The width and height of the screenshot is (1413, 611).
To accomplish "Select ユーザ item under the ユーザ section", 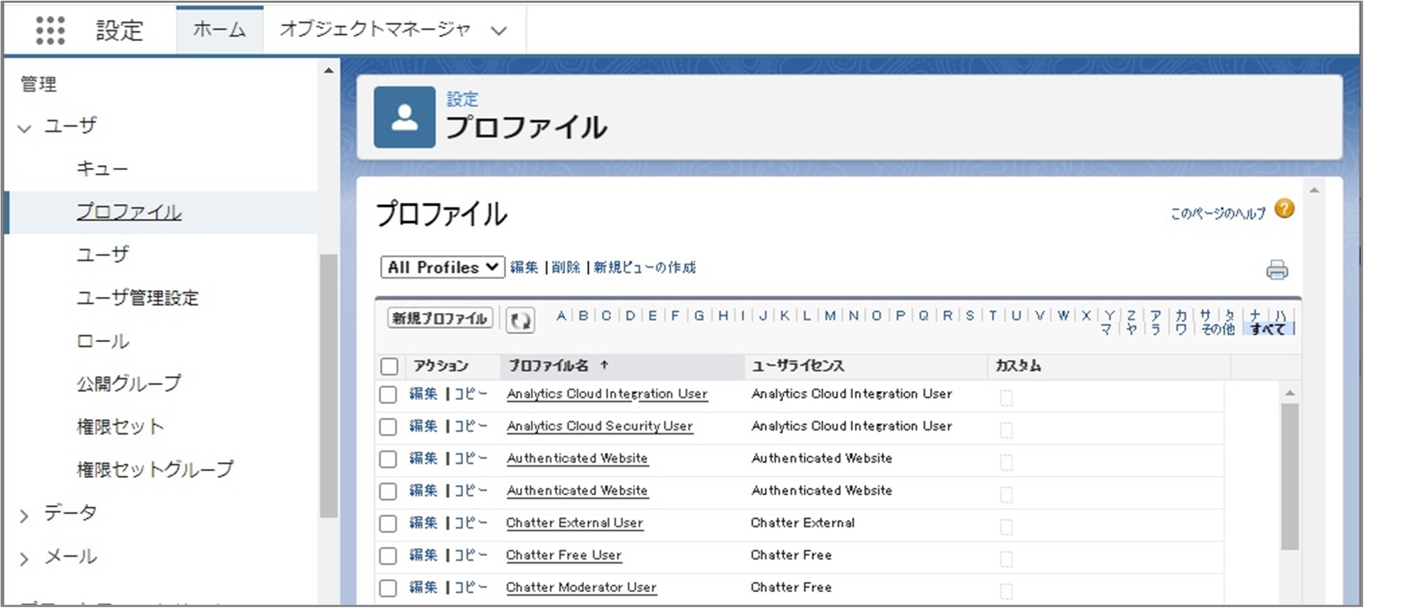I will coord(102,255).
